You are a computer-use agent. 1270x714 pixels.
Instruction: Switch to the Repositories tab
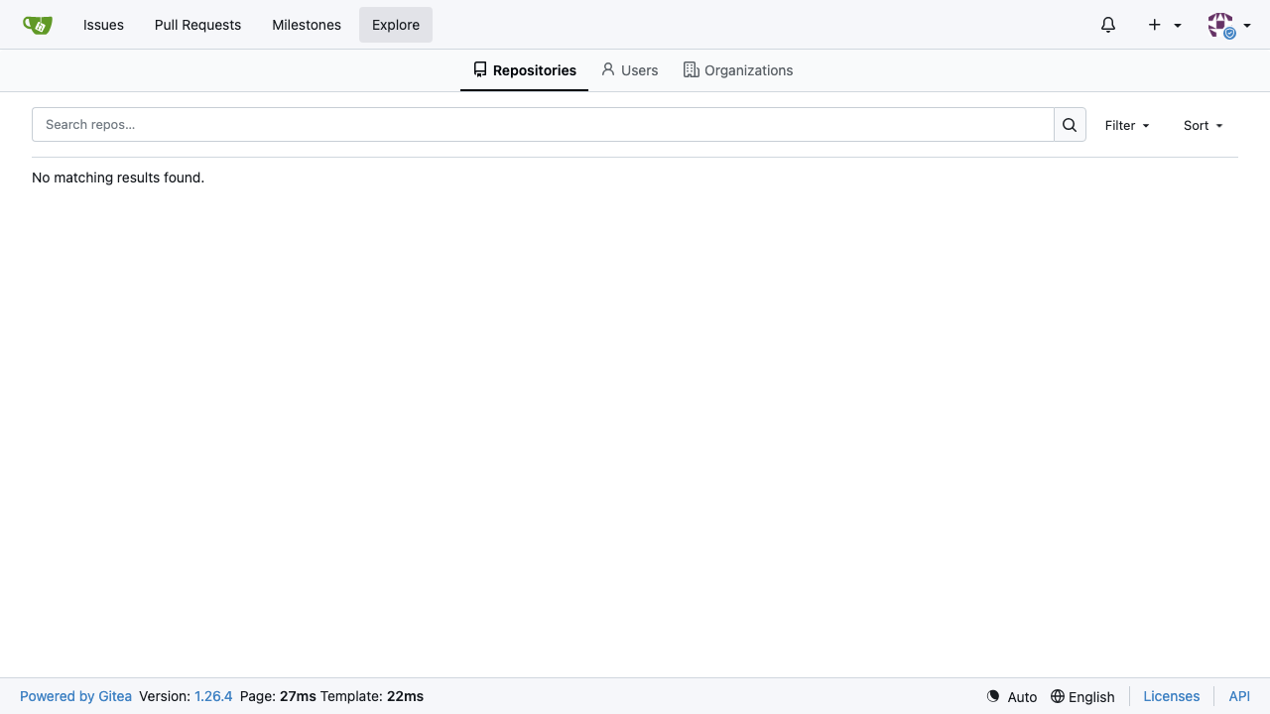[x=524, y=70]
